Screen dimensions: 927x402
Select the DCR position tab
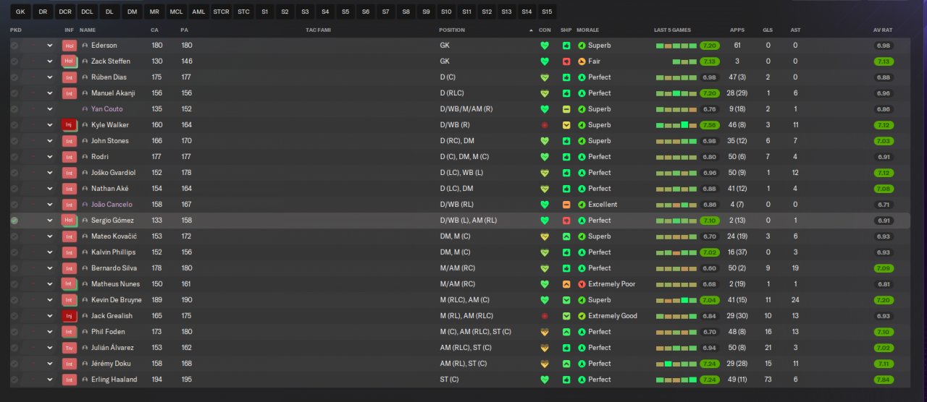click(x=65, y=12)
